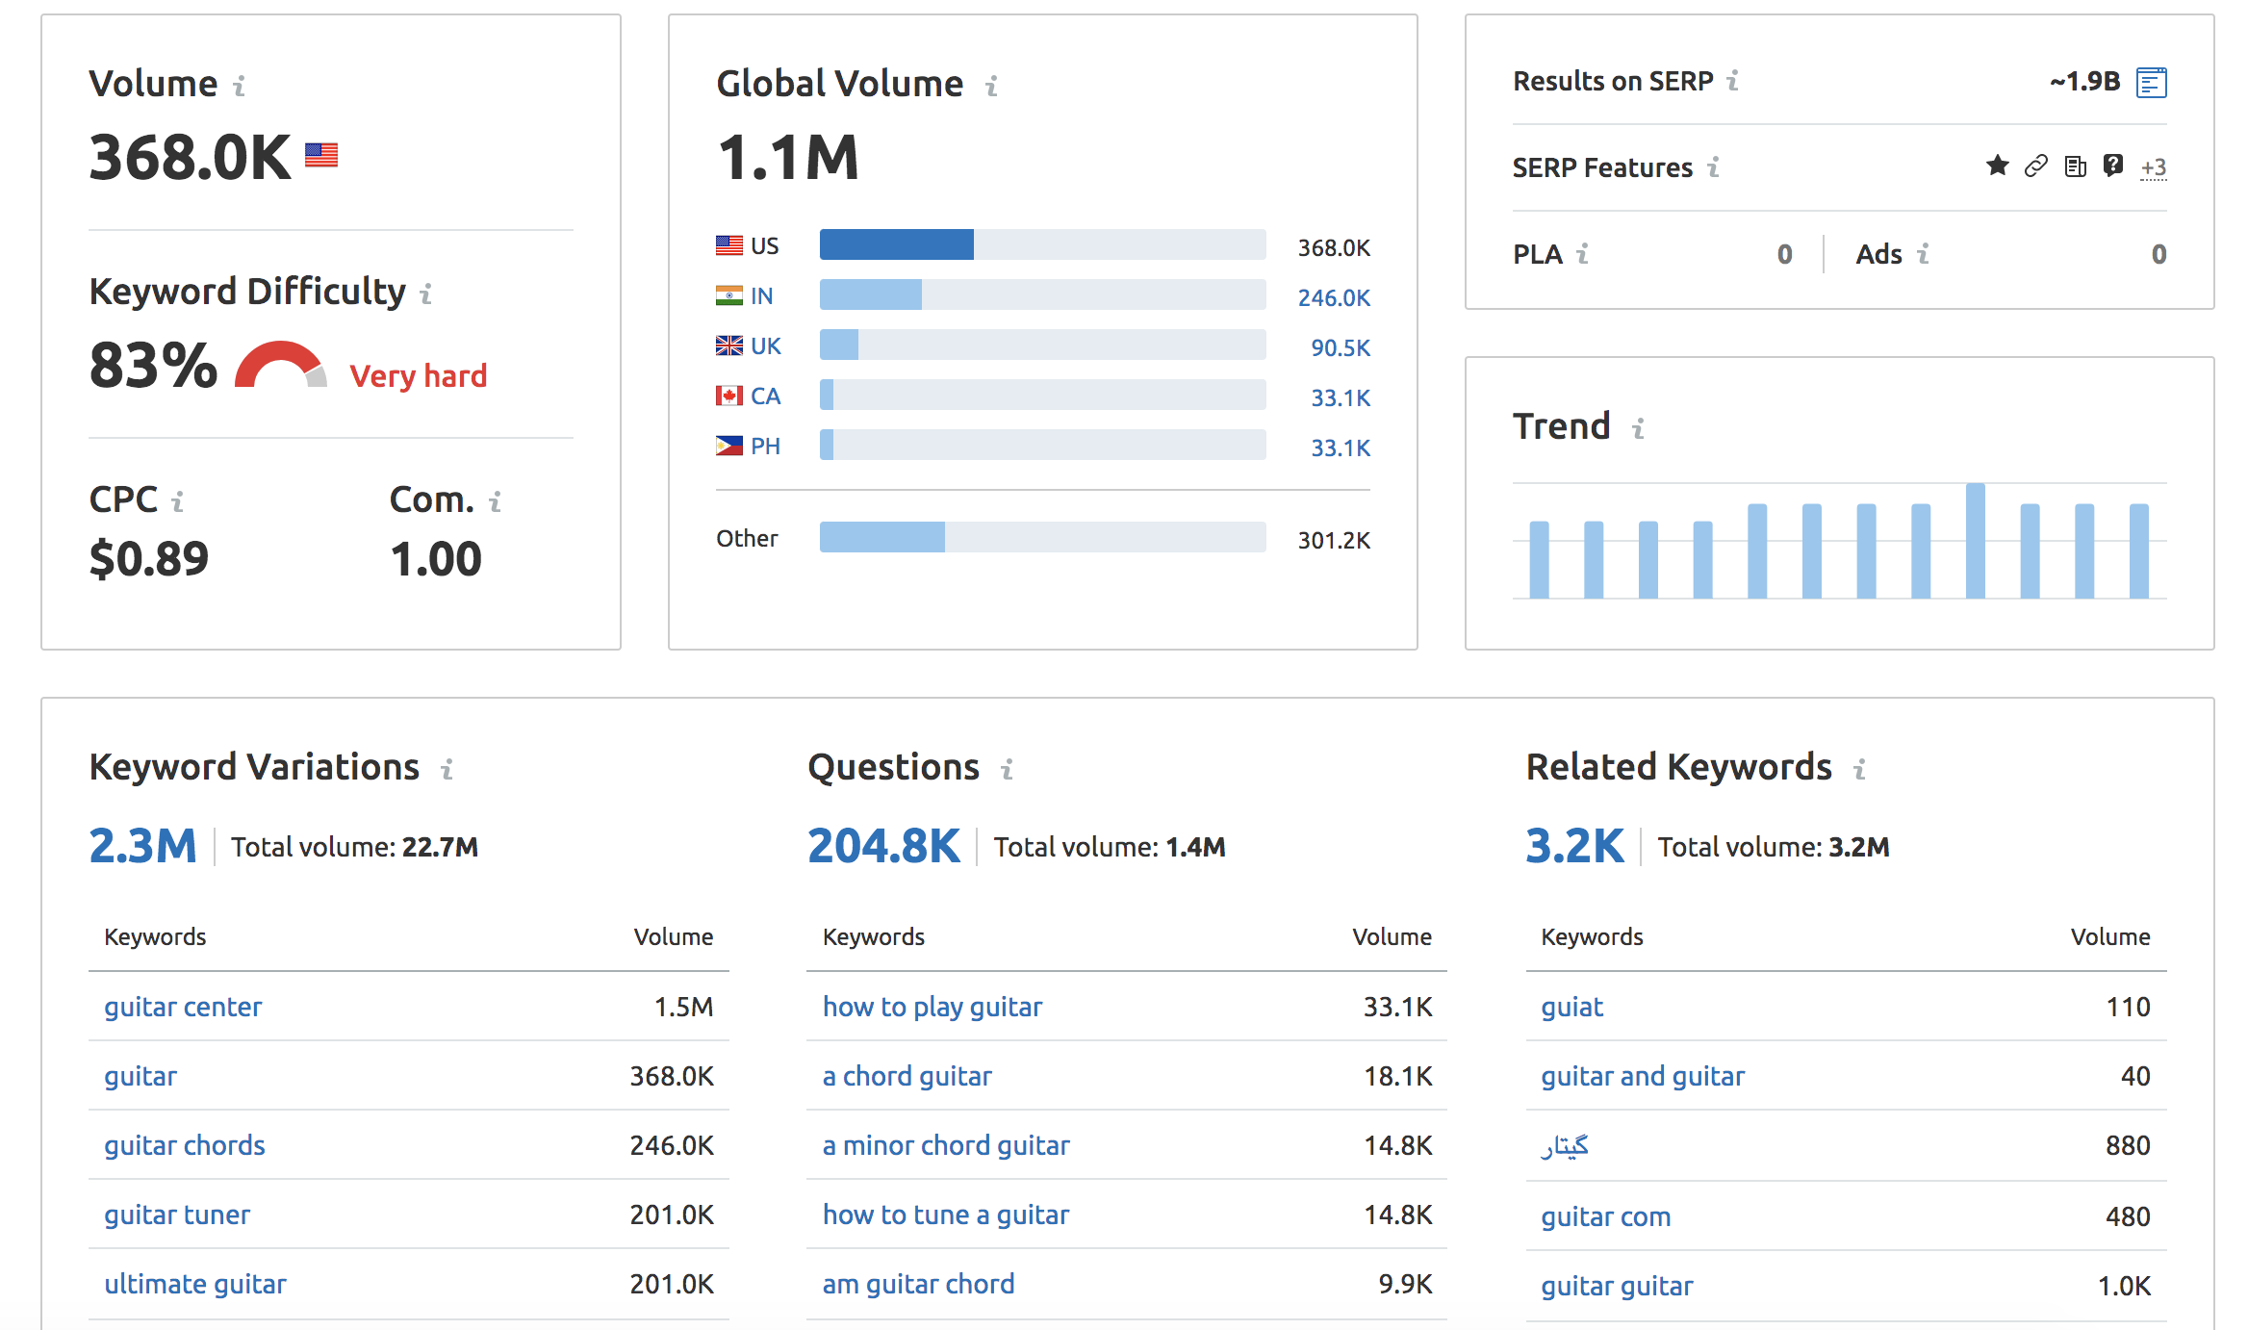The height and width of the screenshot is (1330, 2248).
Task: Click the star reviews SERP feature icon
Action: (1998, 166)
